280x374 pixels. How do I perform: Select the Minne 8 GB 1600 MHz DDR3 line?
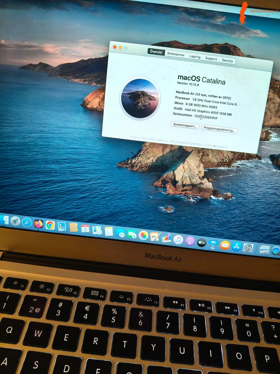coord(196,105)
